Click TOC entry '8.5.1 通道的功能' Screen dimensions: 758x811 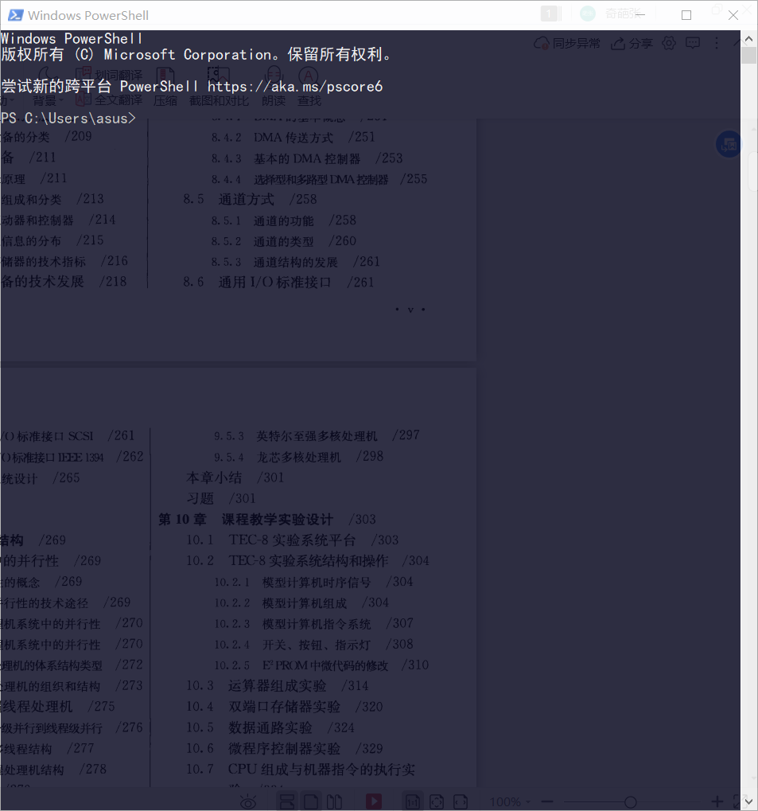click(x=283, y=220)
